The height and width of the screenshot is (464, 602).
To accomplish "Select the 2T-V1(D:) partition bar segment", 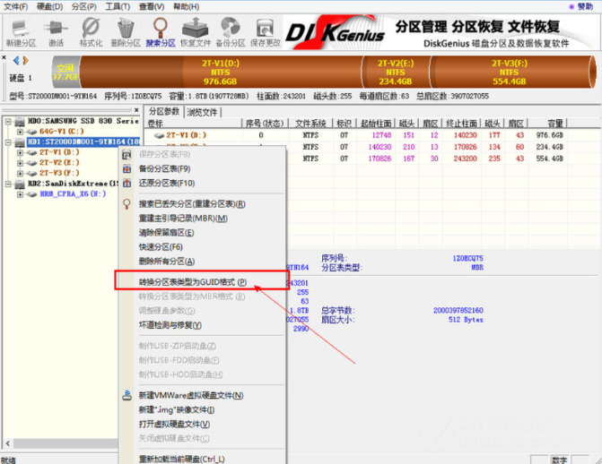I will [221, 72].
